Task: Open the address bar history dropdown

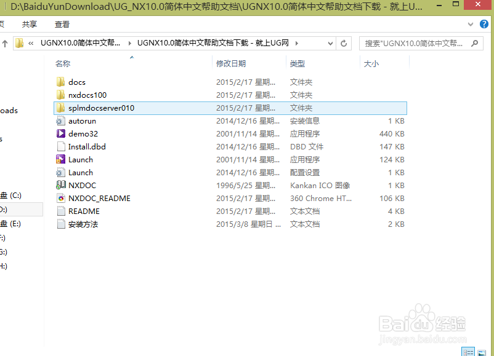Action: (x=330, y=44)
